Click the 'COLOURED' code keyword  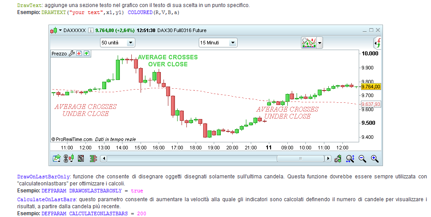pyautogui.click(x=140, y=13)
